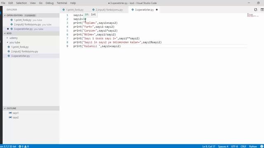Click the file icon of 2.input() fonksiyonu.py in you tube folder
264x148 pixels.
pos(9,51)
